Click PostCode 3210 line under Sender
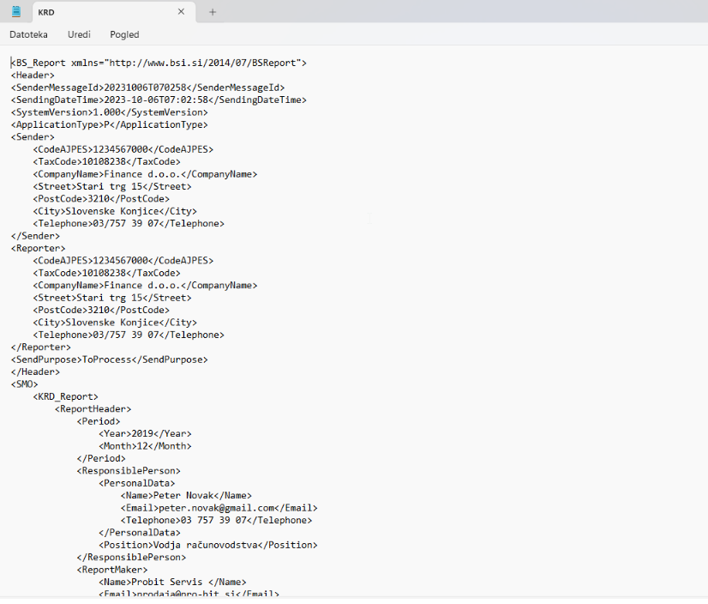708x604 pixels. [101, 199]
